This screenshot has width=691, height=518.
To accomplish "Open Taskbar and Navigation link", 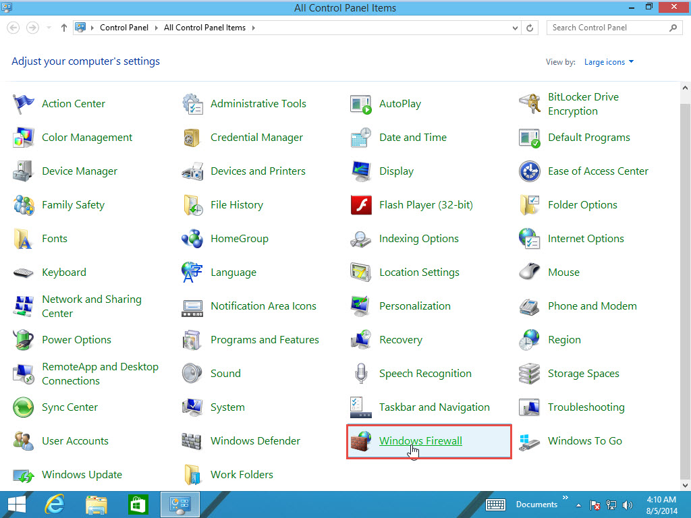I will coord(434,407).
